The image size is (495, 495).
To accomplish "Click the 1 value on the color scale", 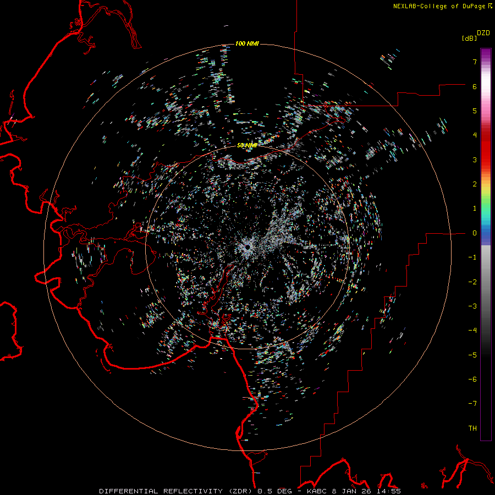I will coord(475,208).
